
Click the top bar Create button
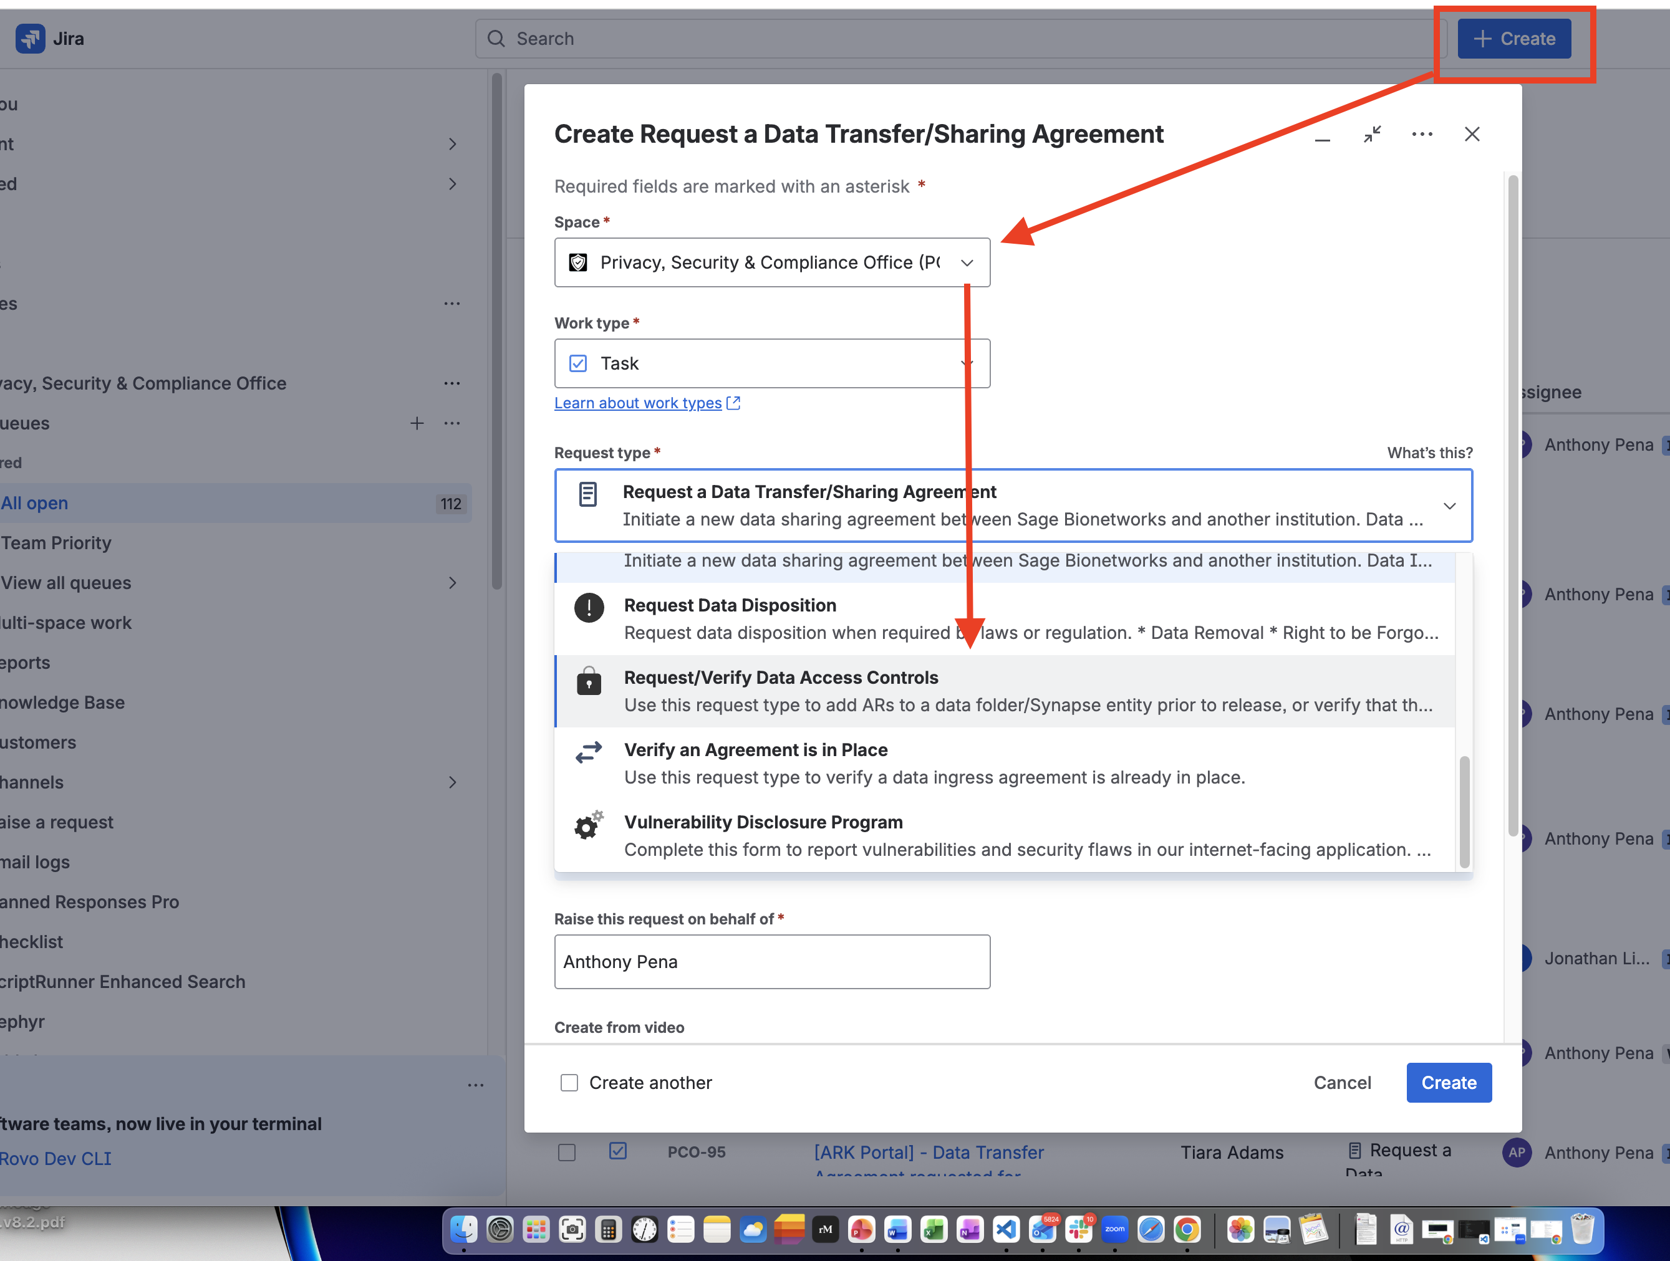tap(1515, 39)
